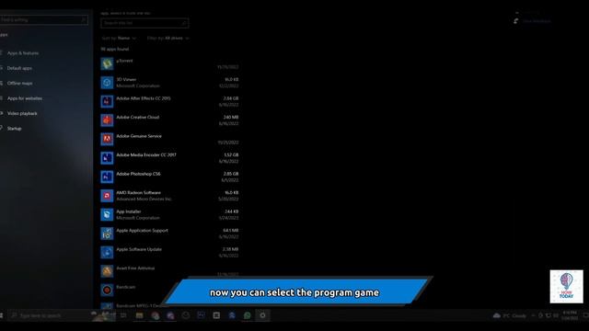Switch to Video playback settings
The image size is (589, 331).
(x=22, y=113)
